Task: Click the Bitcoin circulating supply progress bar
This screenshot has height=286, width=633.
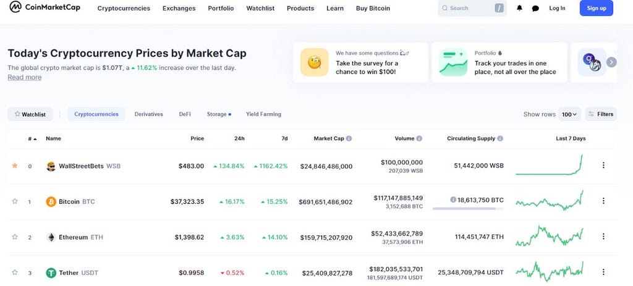Action: [x=468, y=209]
